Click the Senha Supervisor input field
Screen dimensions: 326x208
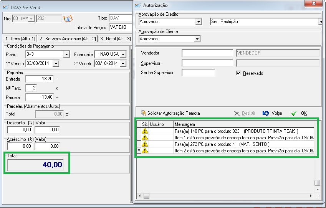(x=199, y=73)
